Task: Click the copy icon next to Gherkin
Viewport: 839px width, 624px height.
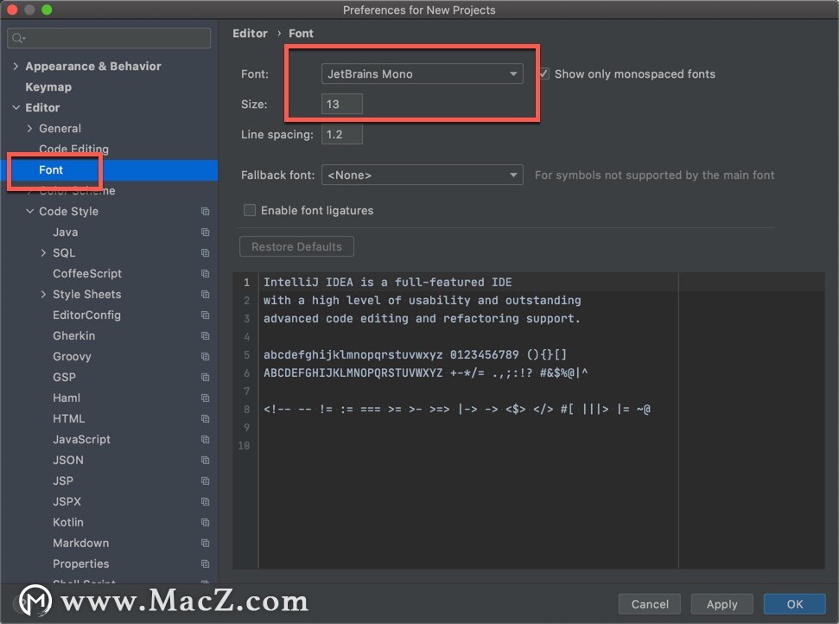Action: pos(205,335)
